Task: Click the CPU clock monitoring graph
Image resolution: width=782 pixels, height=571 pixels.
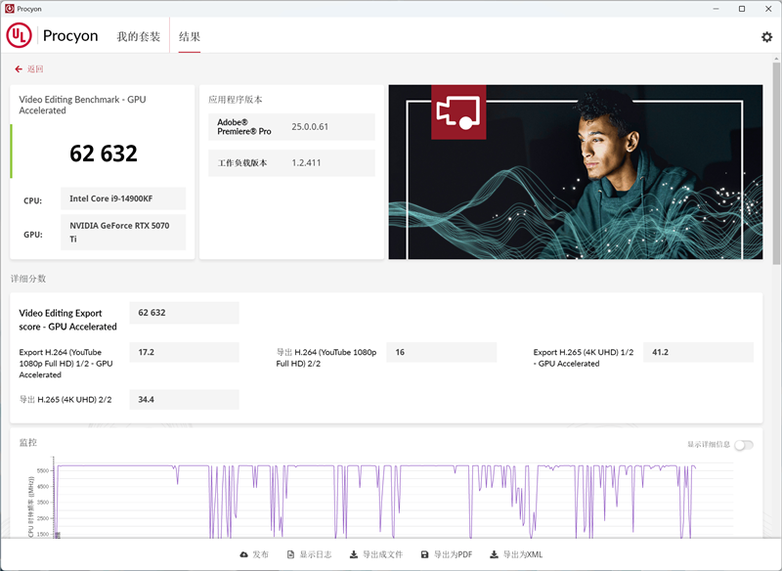Action: tap(391, 499)
